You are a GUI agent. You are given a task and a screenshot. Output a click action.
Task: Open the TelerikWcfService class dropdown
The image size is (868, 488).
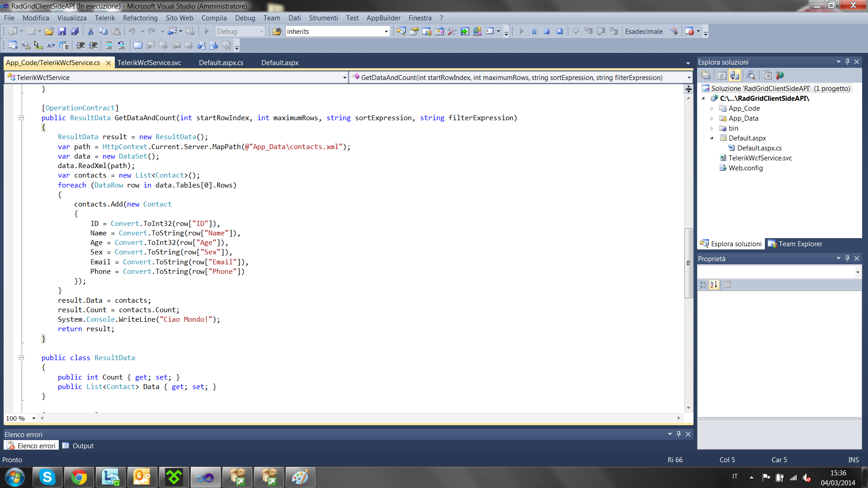(344, 78)
